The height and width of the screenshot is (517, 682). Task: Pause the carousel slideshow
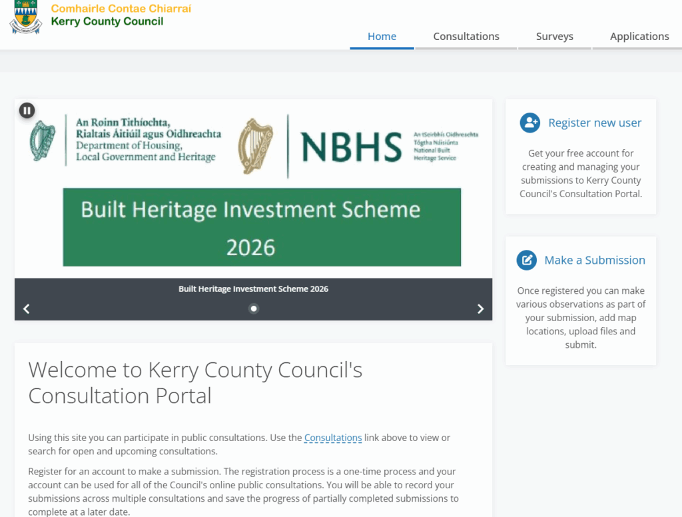click(x=27, y=111)
